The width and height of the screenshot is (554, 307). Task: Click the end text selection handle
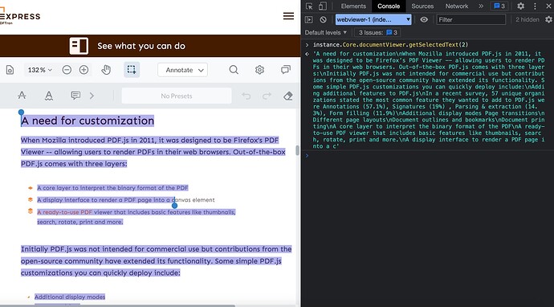174,206
